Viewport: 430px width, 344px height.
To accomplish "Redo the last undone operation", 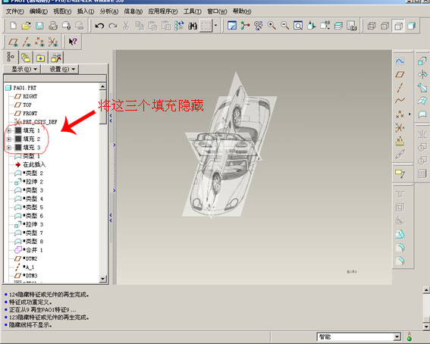I will coord(113,26).
